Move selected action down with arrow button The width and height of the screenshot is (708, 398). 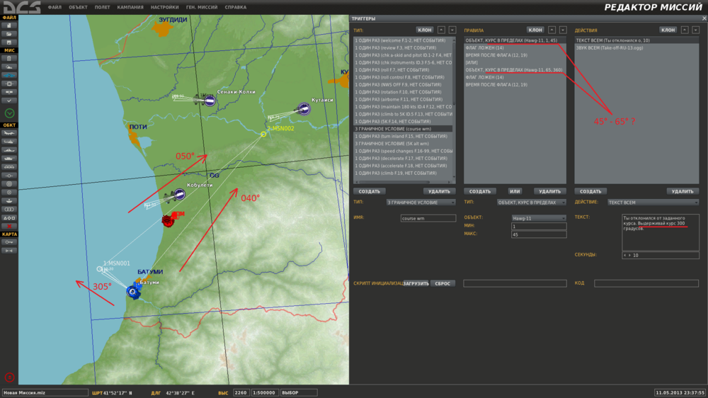695,30
